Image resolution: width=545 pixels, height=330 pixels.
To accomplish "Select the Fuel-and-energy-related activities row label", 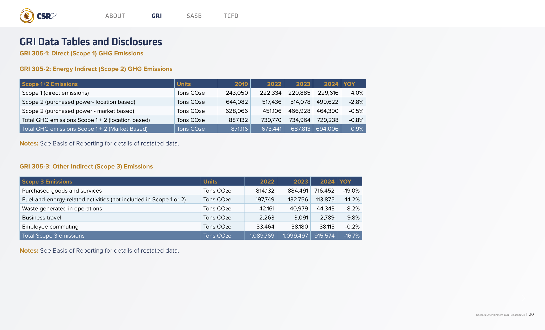I will [x=104, y=199].
